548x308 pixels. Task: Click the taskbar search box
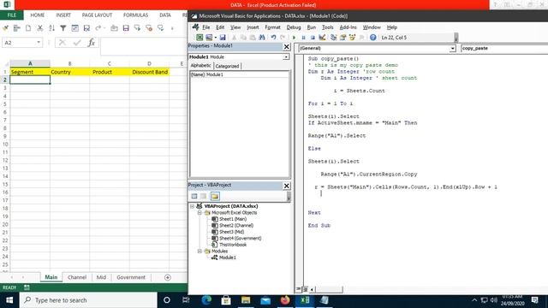tap(88, 300)
